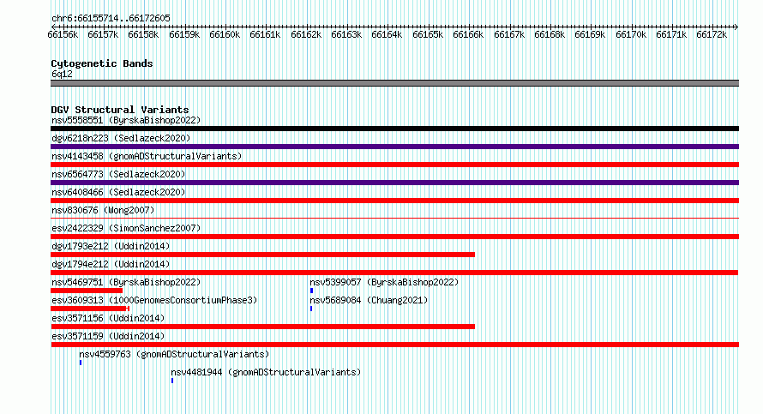Click the 66171k ruler tick label

pos(671,34)
